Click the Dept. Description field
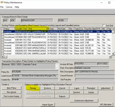Image resolution: width=115 pixels, height=107 pixels. (x=92, y=68)
